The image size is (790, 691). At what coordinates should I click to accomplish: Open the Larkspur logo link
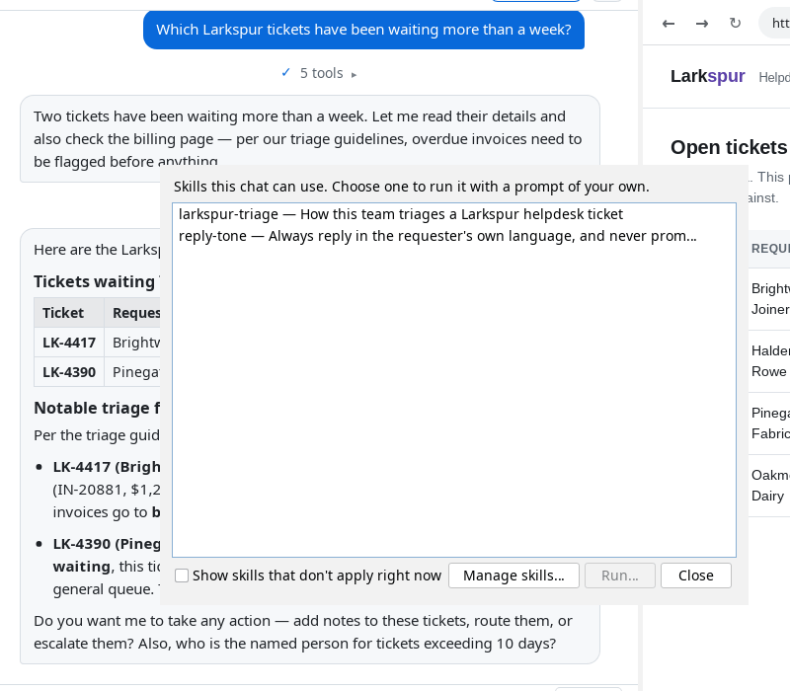click(x=707, y=76)
